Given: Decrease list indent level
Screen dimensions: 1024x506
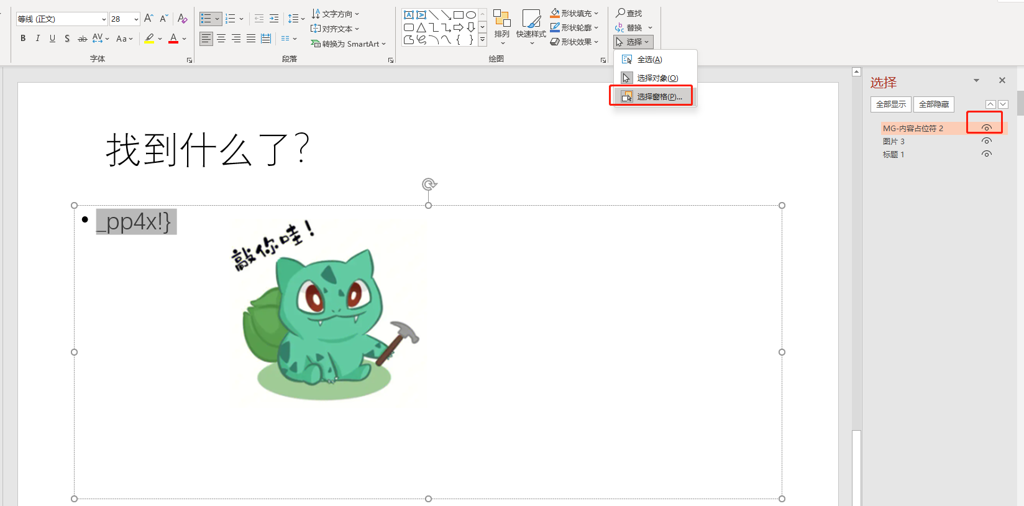Looking at the screenshot, I should tap(259, 19).
